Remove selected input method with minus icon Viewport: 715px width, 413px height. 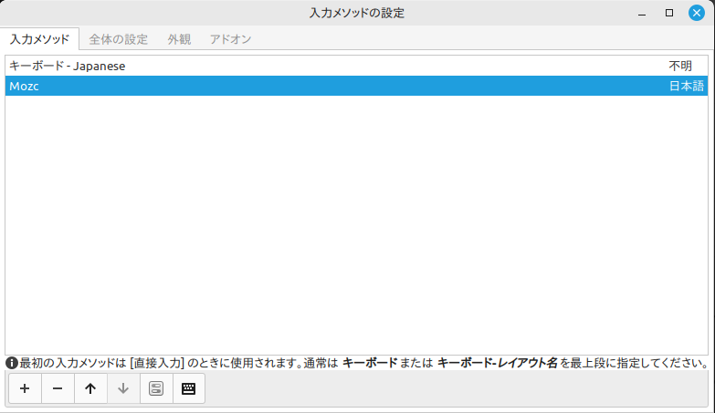pyautogui.click(x=58, y=388)
